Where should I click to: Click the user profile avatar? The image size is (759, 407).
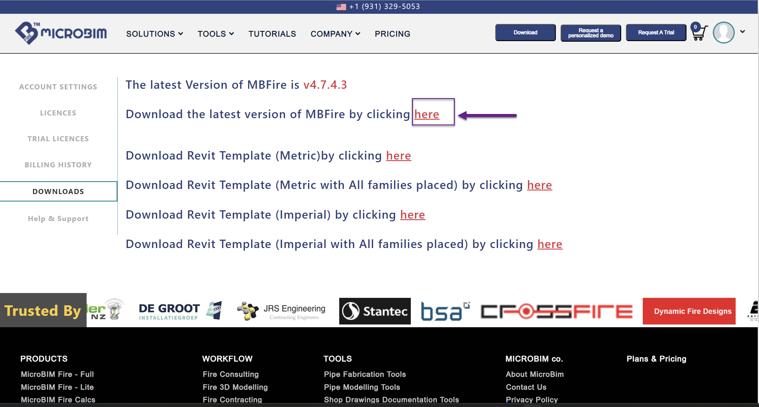pyautogui.click(x=723, y=32)
